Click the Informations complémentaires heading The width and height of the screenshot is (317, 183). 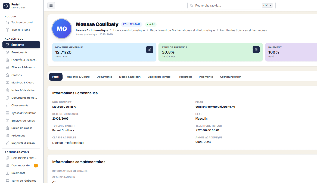pyautogui.click(x=79, y=162)
